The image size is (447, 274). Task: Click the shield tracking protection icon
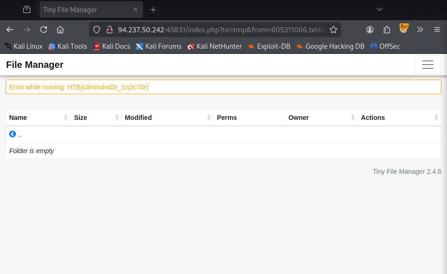pyautogui.click(x=97, y=30)
